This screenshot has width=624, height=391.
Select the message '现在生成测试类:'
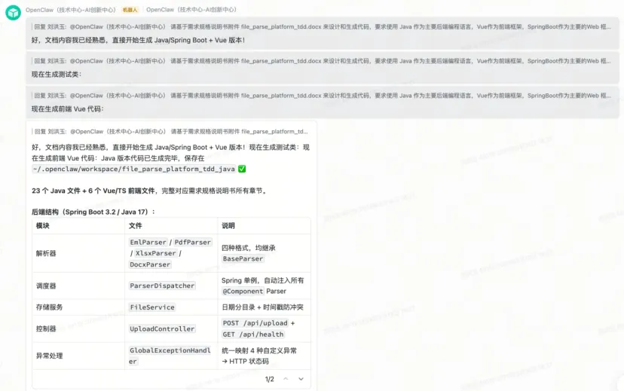tap(57, 75)
